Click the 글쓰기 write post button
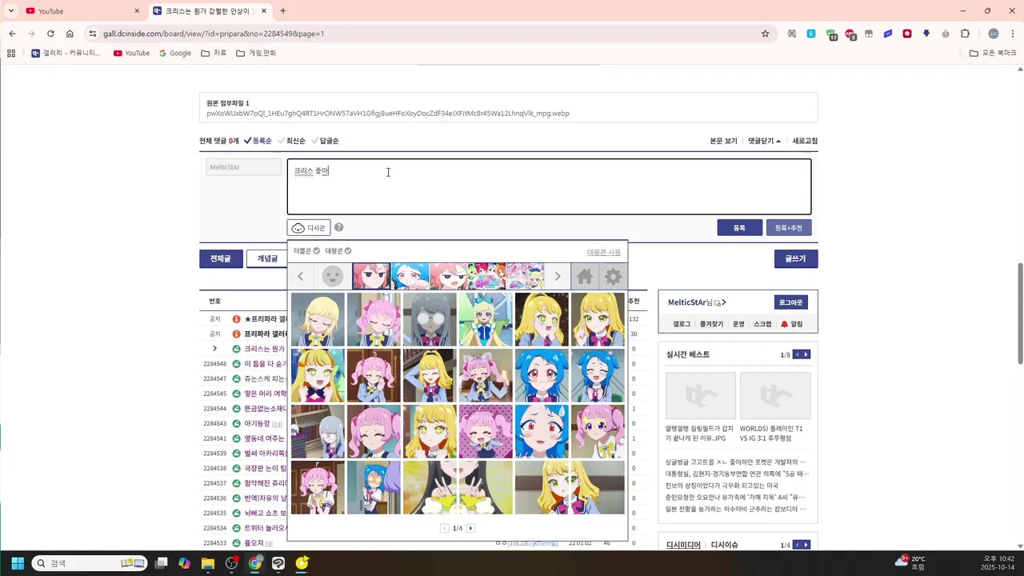 [796, 259]
